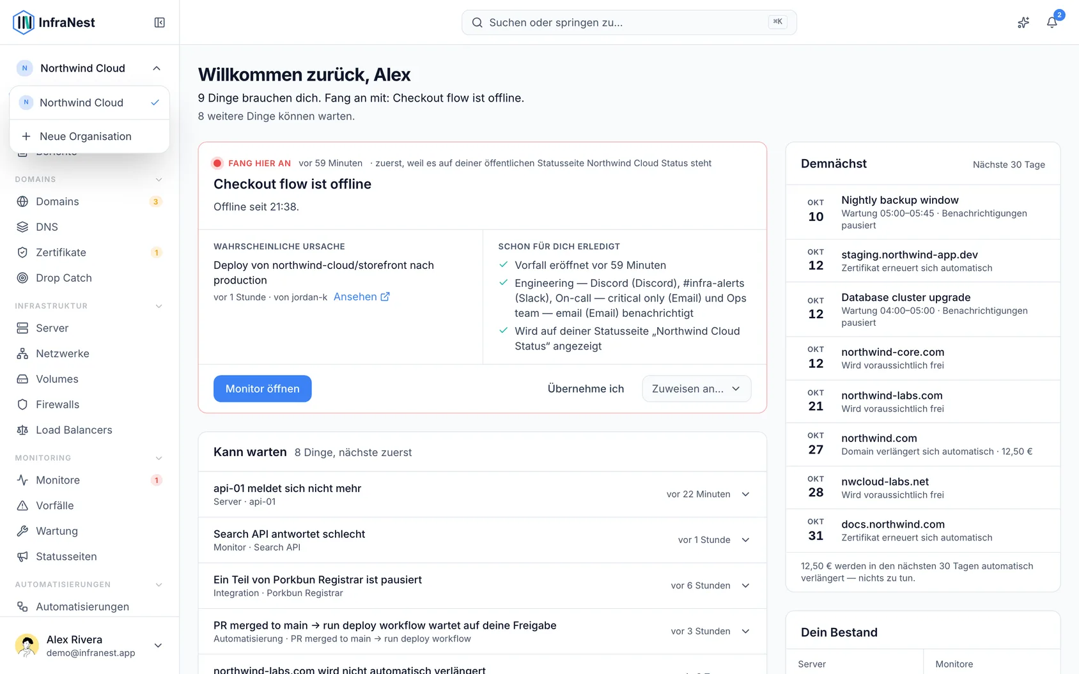Go to Vorfälle in sidebar
Viewport: 1079px width, 674px height.
89,505
